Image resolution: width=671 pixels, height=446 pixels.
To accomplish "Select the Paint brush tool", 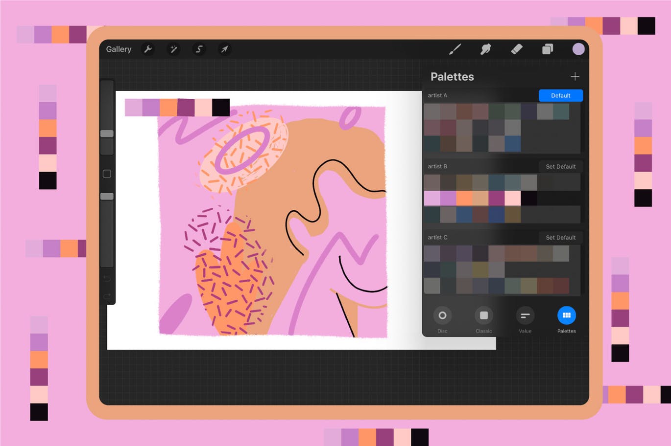I will click(x=455, y=49).
